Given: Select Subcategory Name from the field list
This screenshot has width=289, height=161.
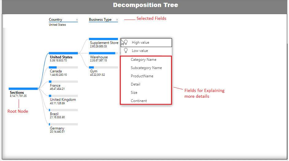Looking at the screenshot, I should (x=146, y=68).
